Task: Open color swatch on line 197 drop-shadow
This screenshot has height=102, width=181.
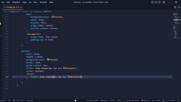Action: [x=64, y=68]
